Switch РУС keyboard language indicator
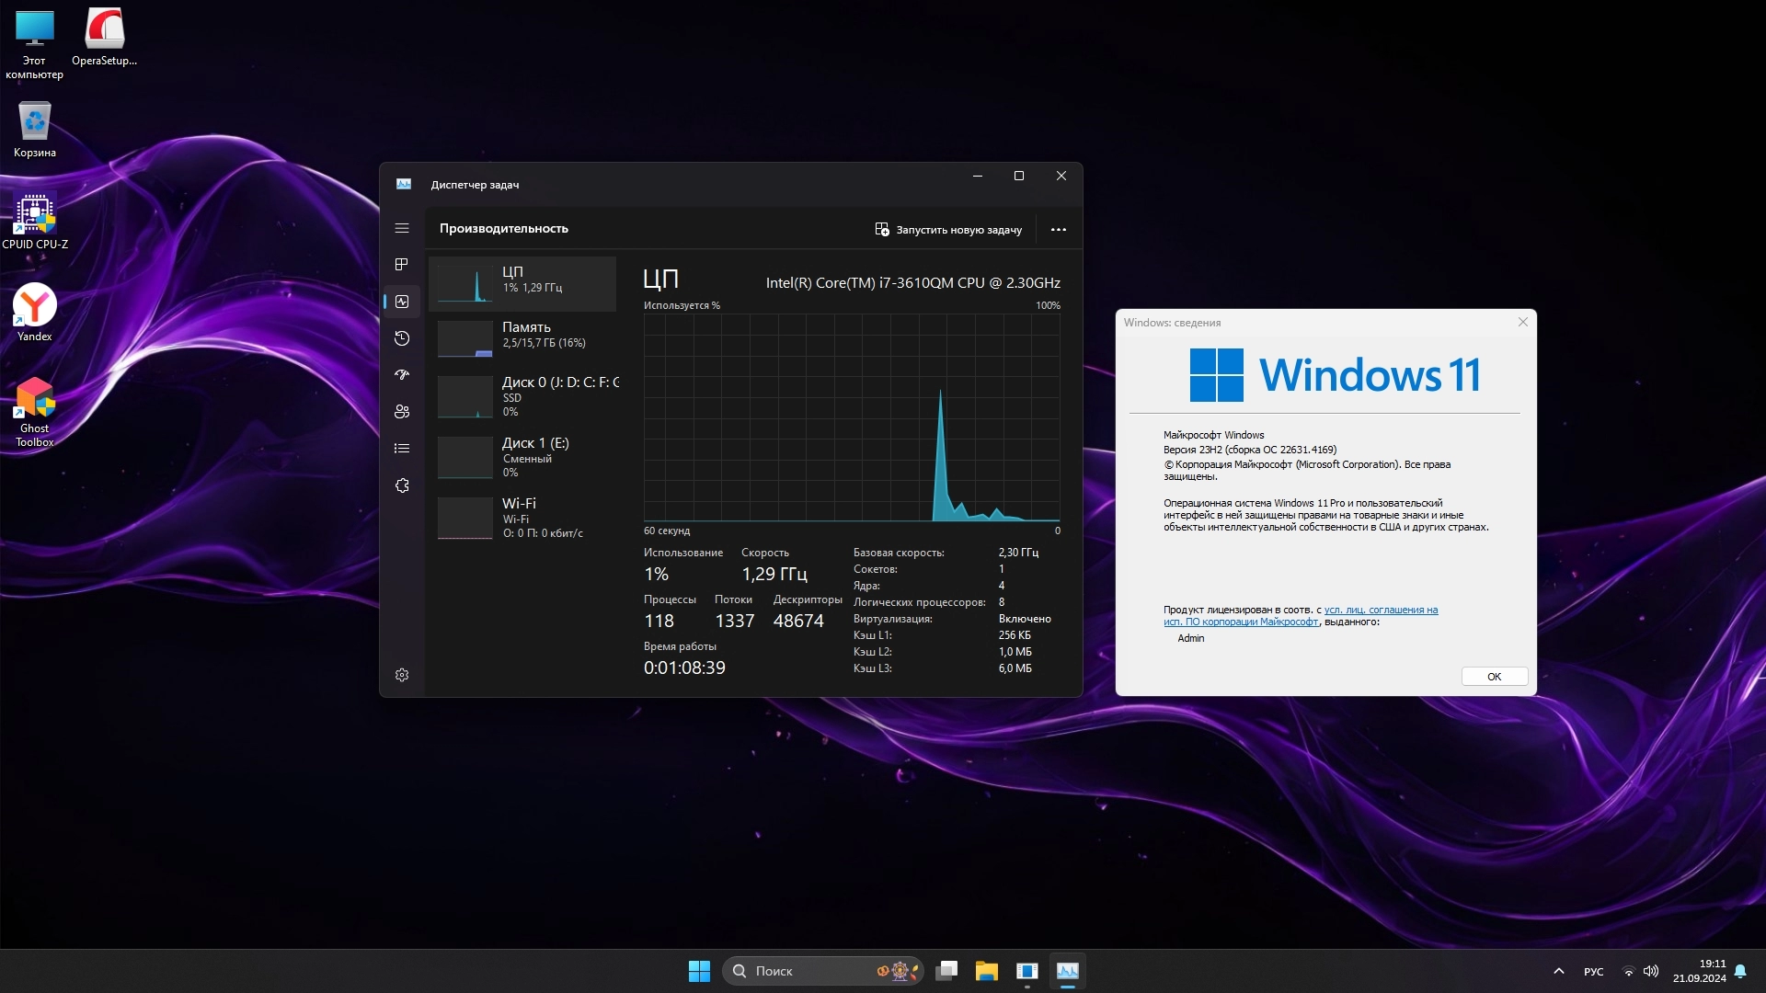The width and height of the screenshot is (1766, 993). pos(1593,972)
